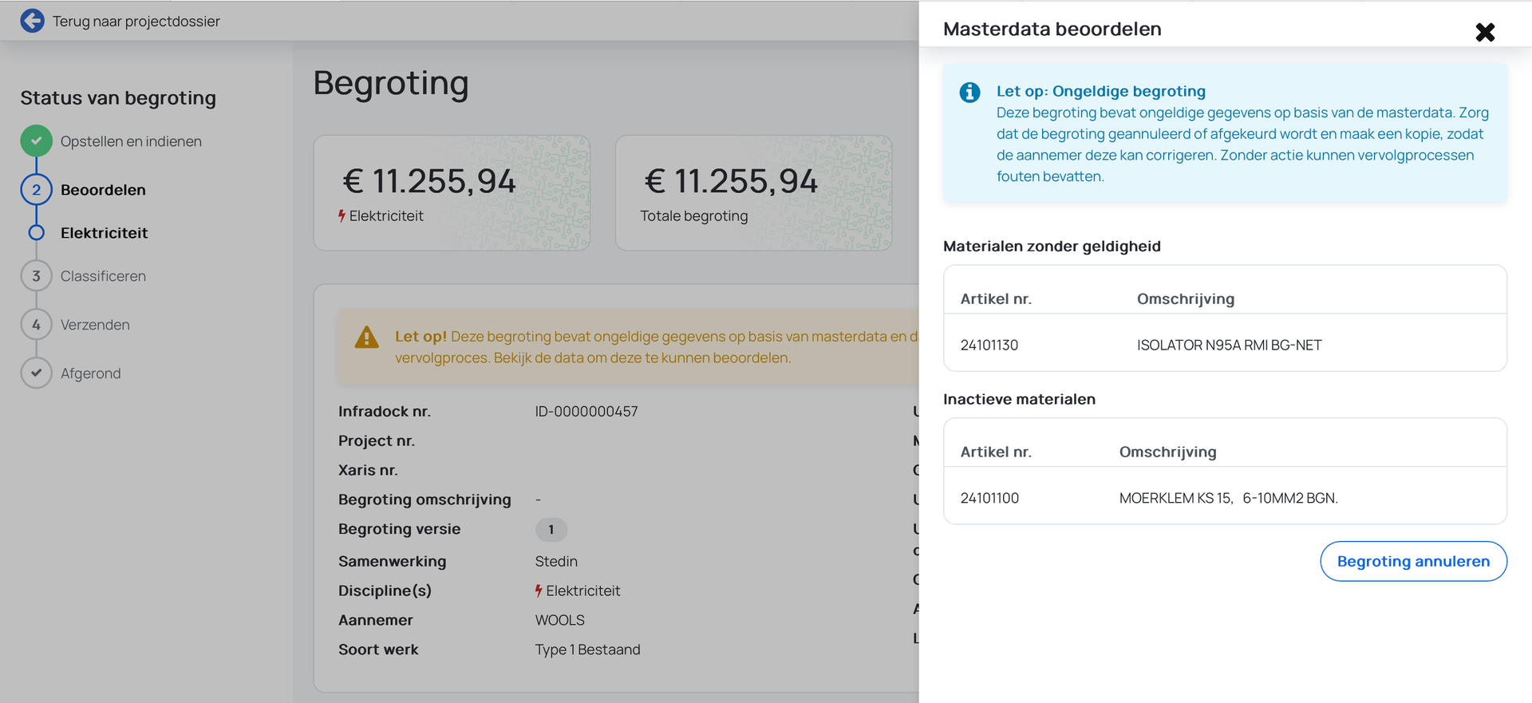
Task: Select the green checkmark step Opstellen en indienen
Action: click(36, 141)
